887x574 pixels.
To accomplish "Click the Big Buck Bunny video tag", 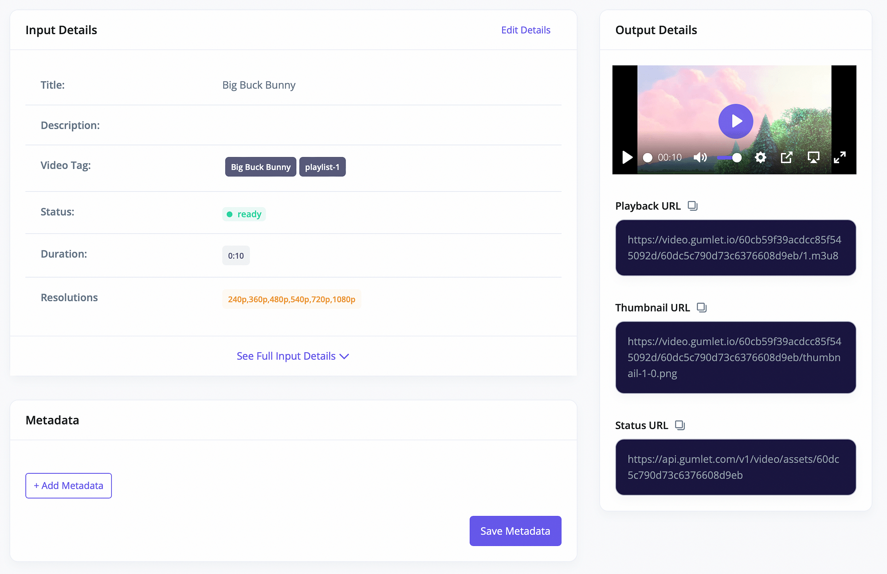I will (261, 167).
